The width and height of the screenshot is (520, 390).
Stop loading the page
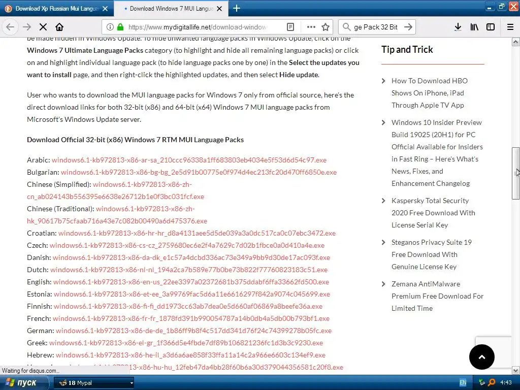(x=43, y=27)
